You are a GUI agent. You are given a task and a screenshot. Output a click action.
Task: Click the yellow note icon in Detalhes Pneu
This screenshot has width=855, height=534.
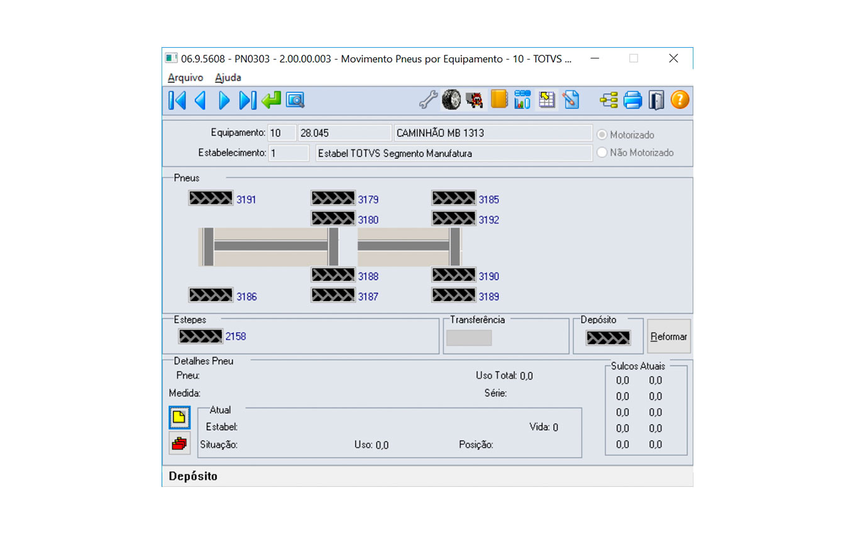[179, 417]
